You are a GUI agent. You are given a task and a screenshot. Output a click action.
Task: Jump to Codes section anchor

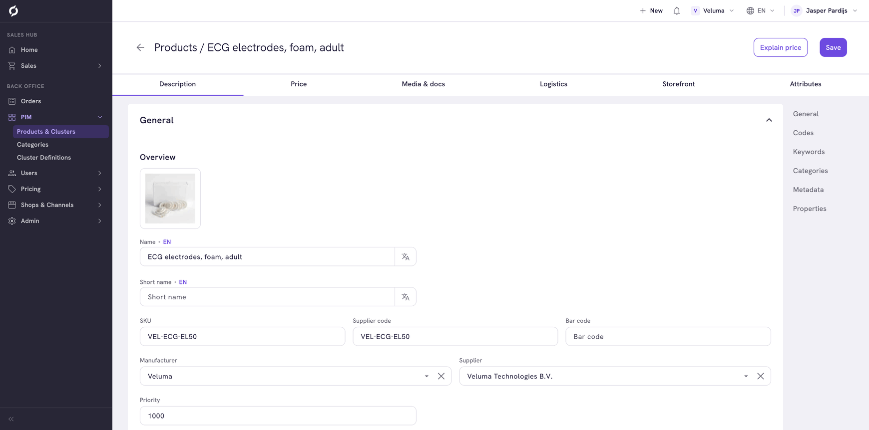click(x=803, y=133)
